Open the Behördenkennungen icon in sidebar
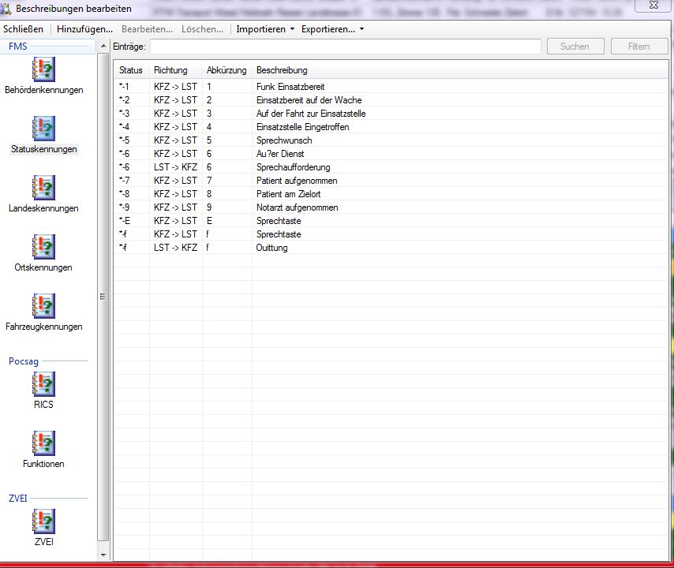 (x=43, y=69)
